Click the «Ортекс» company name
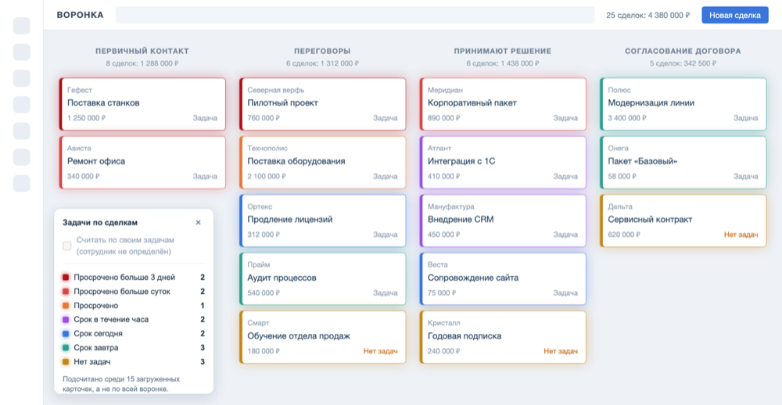 (x=260, y=206)
